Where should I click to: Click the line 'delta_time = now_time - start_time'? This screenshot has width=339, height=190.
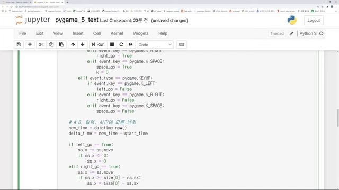point(108,134)
